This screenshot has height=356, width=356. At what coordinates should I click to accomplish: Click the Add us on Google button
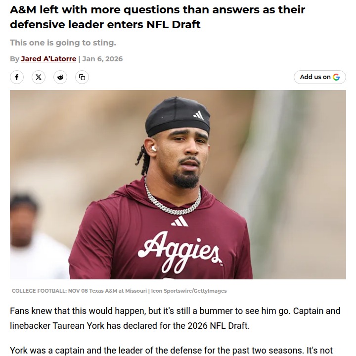click(x=319, y=77)
